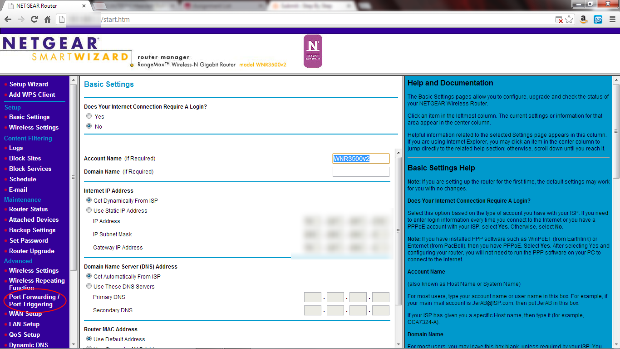Go to browser Home icon
The width and height of the screenshot is (620, 349).
coord(47,20)
